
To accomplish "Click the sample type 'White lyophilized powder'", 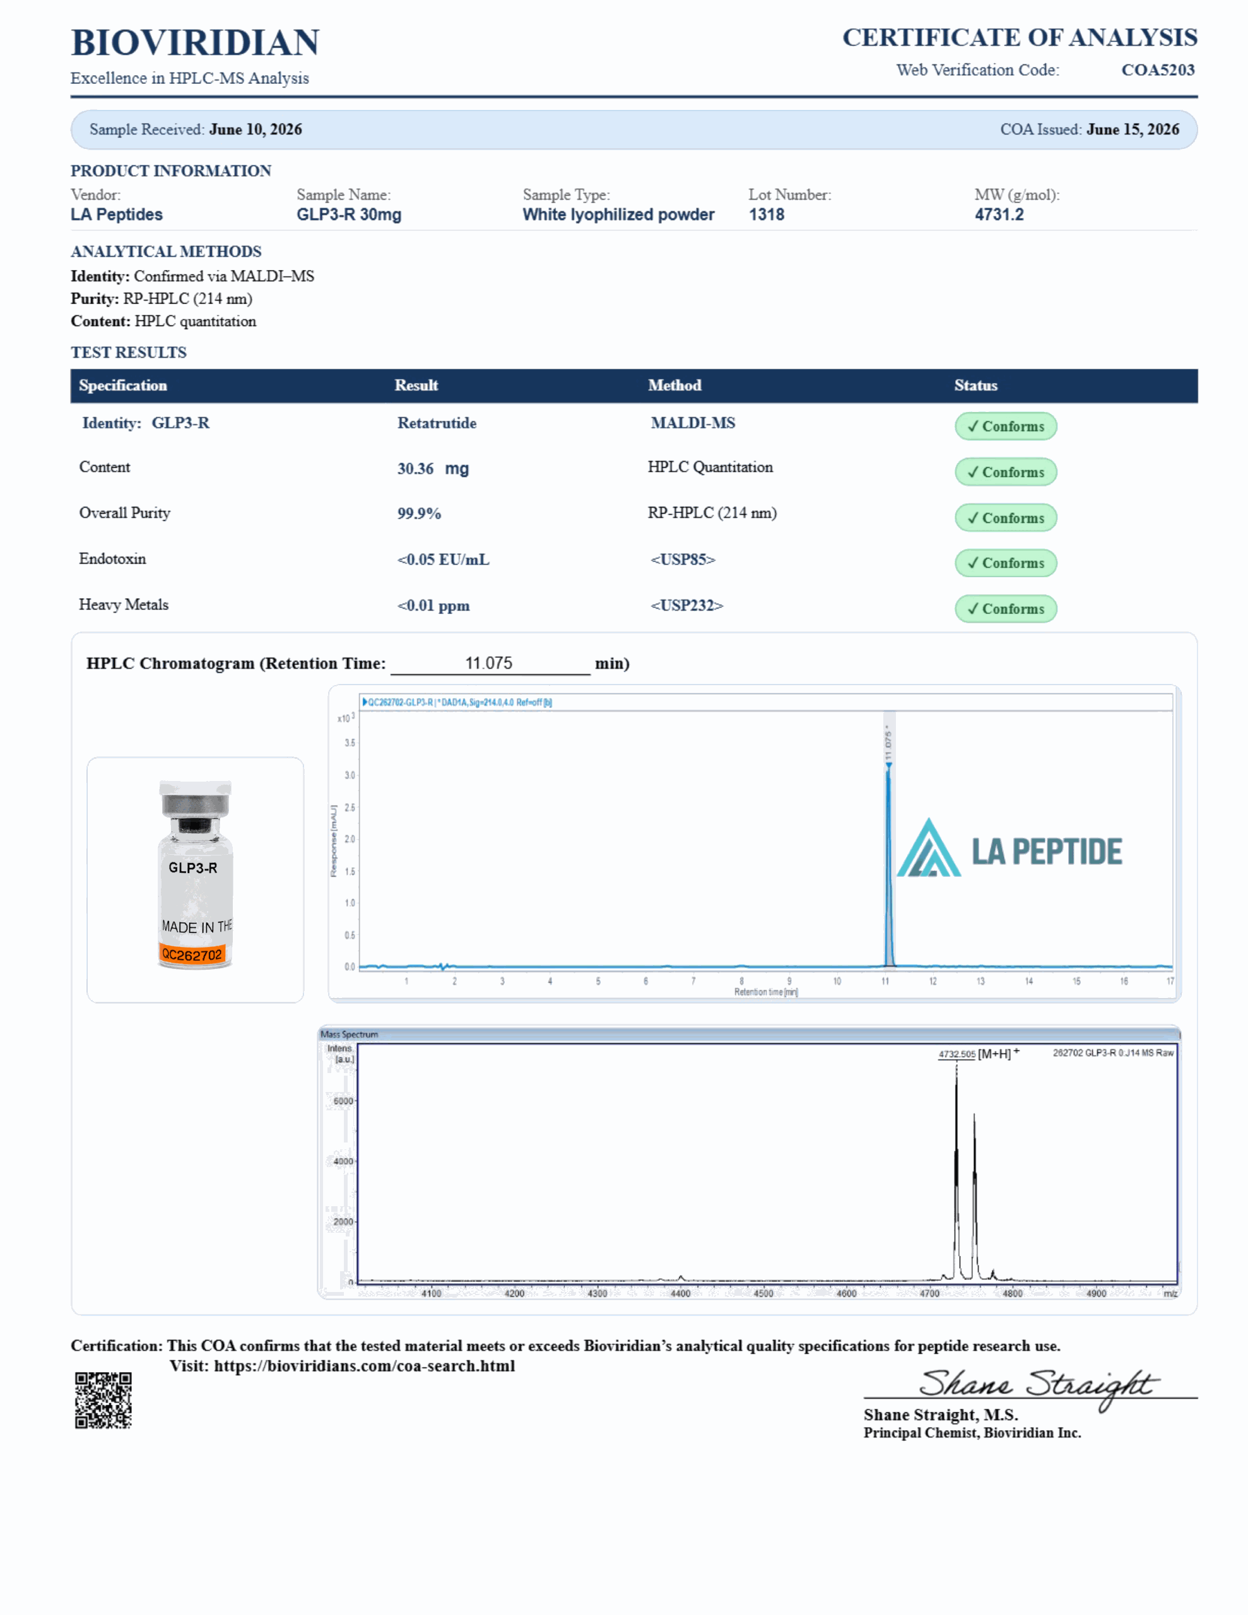I will tap(618, 214).
